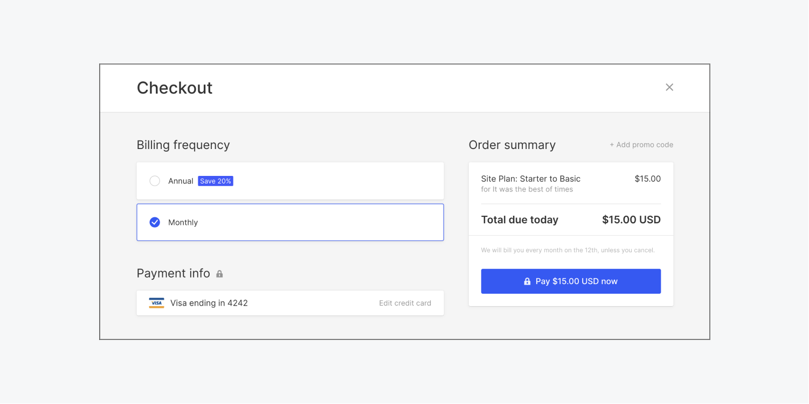Click the lock icon in the Pay button

tap(527, 281)
